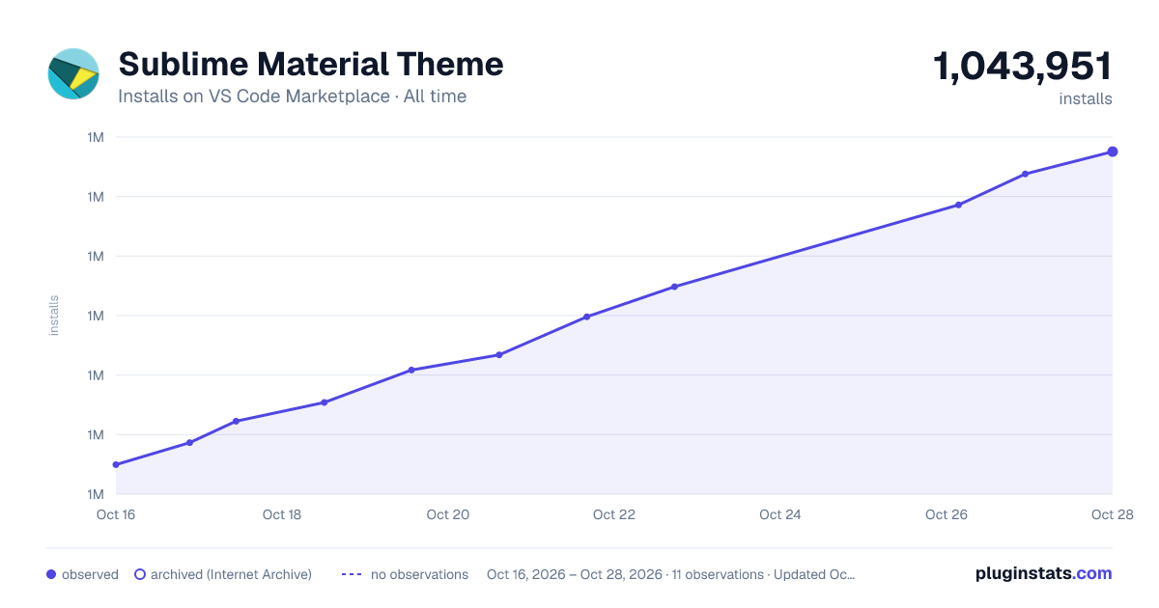Click the observed legend dot

click(x=51, y=574)
